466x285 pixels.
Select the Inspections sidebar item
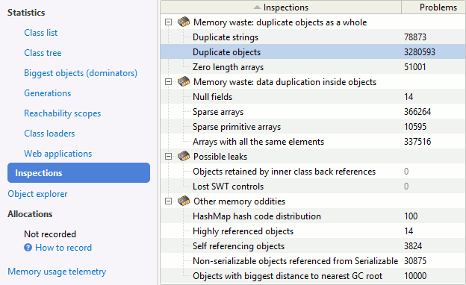pyautogui.click(x=78, y=172)
